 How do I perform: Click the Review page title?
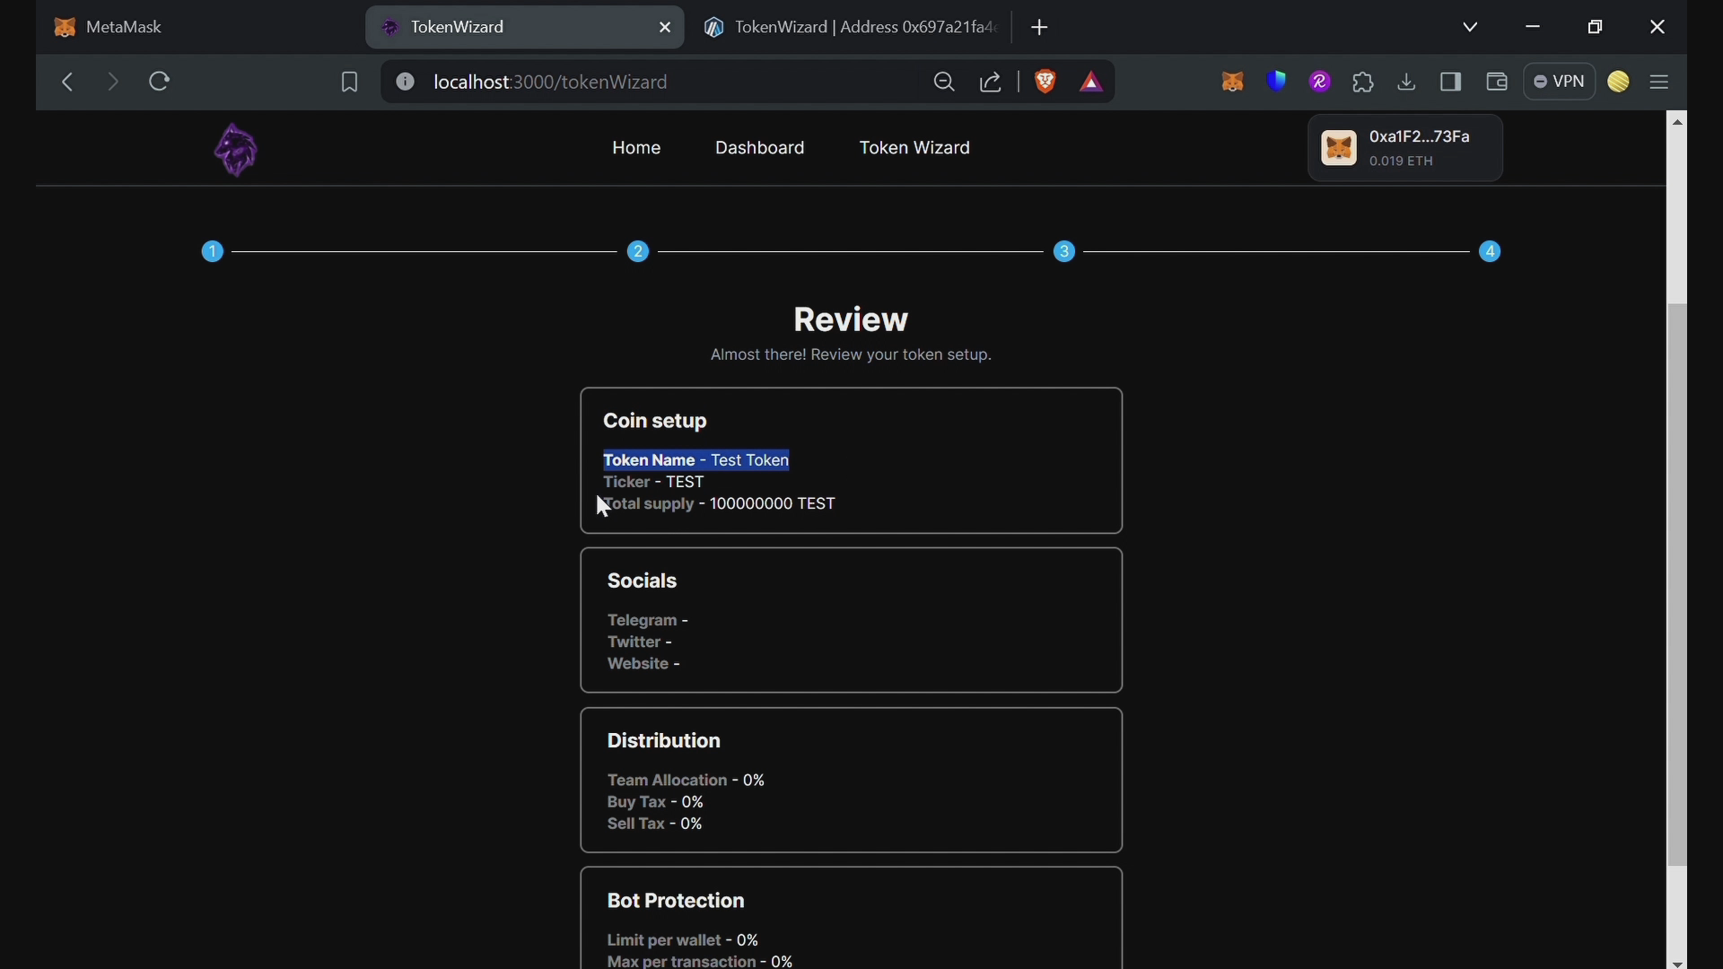point(851,319)
